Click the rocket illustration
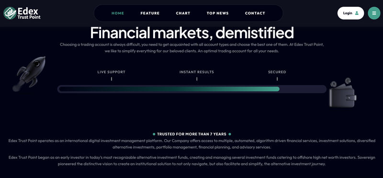Image resolution: width=383 pixels, height=178 pixels. (29, 74)
